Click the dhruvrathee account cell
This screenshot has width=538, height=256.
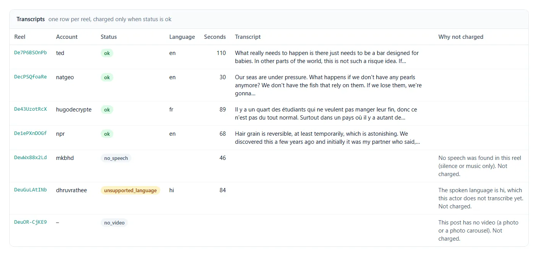pos(71,190)
